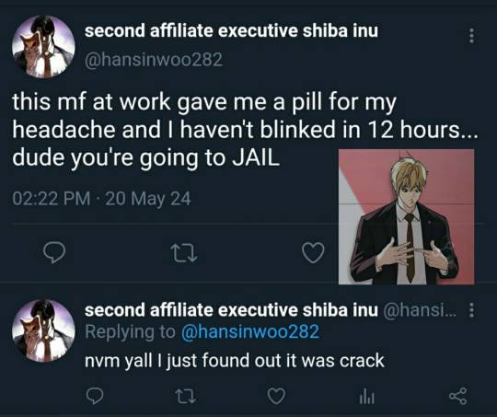Open the @hansinwoo282 mention link in reply
This screenshot has height=417, width=497.
249,331
